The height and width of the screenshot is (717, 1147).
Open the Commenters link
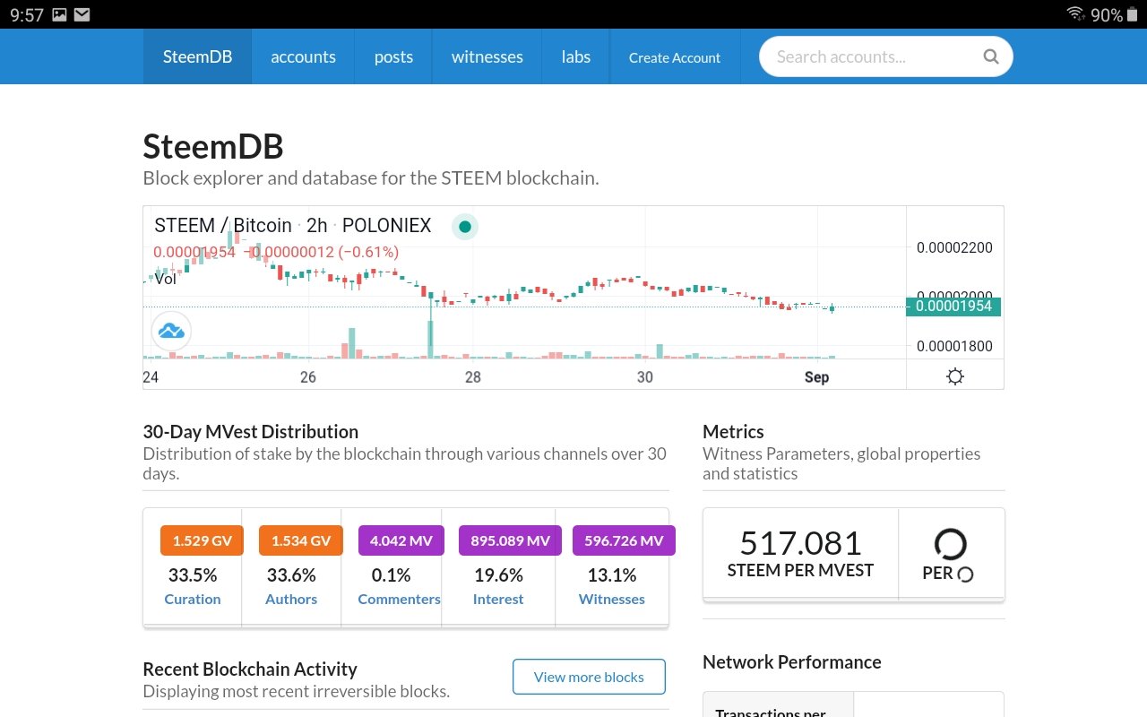(x=399, y=599)
